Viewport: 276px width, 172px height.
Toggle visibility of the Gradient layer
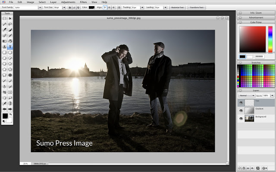tap(241, 111)
